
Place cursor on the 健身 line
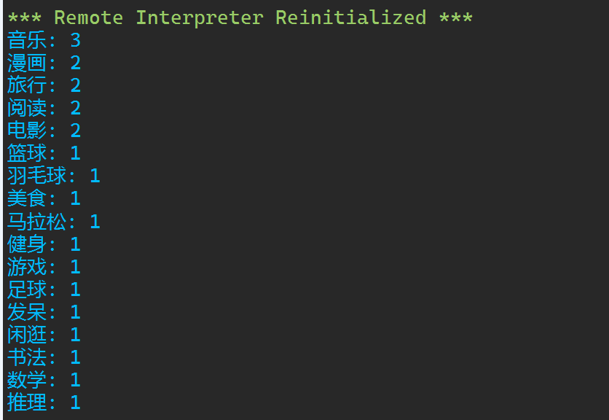click(x=44, y=244)
